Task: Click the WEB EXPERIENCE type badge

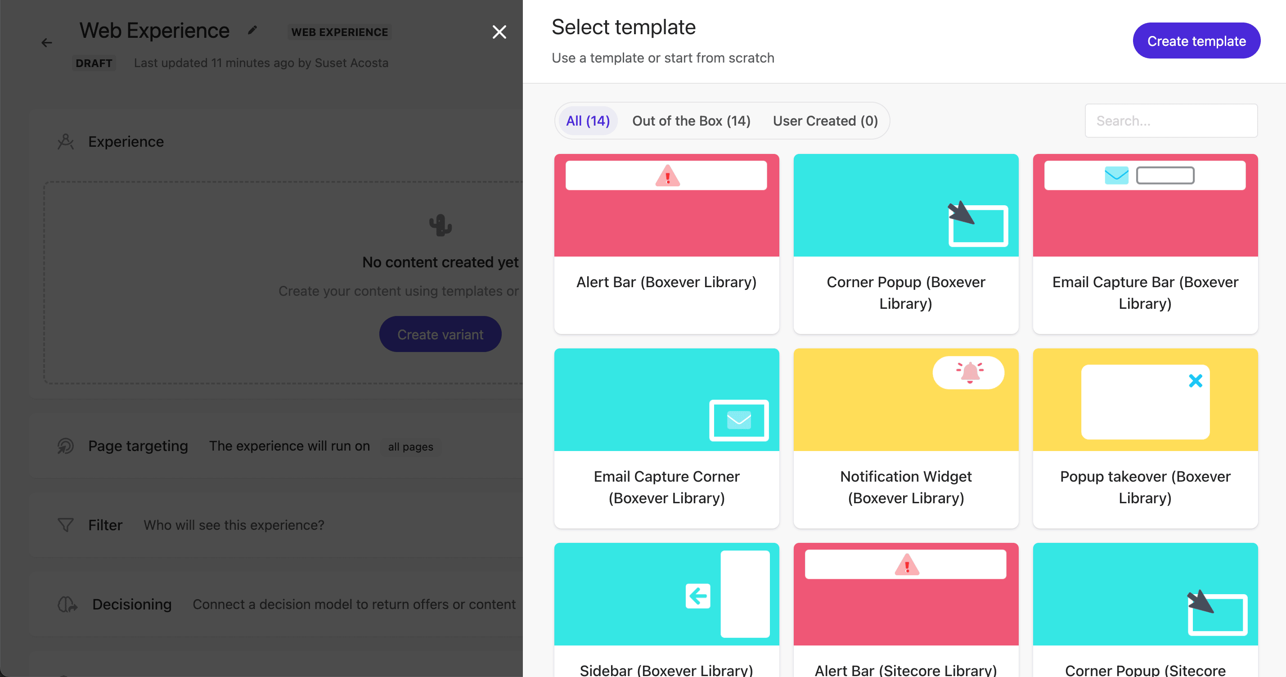Action: click(339, 32)
